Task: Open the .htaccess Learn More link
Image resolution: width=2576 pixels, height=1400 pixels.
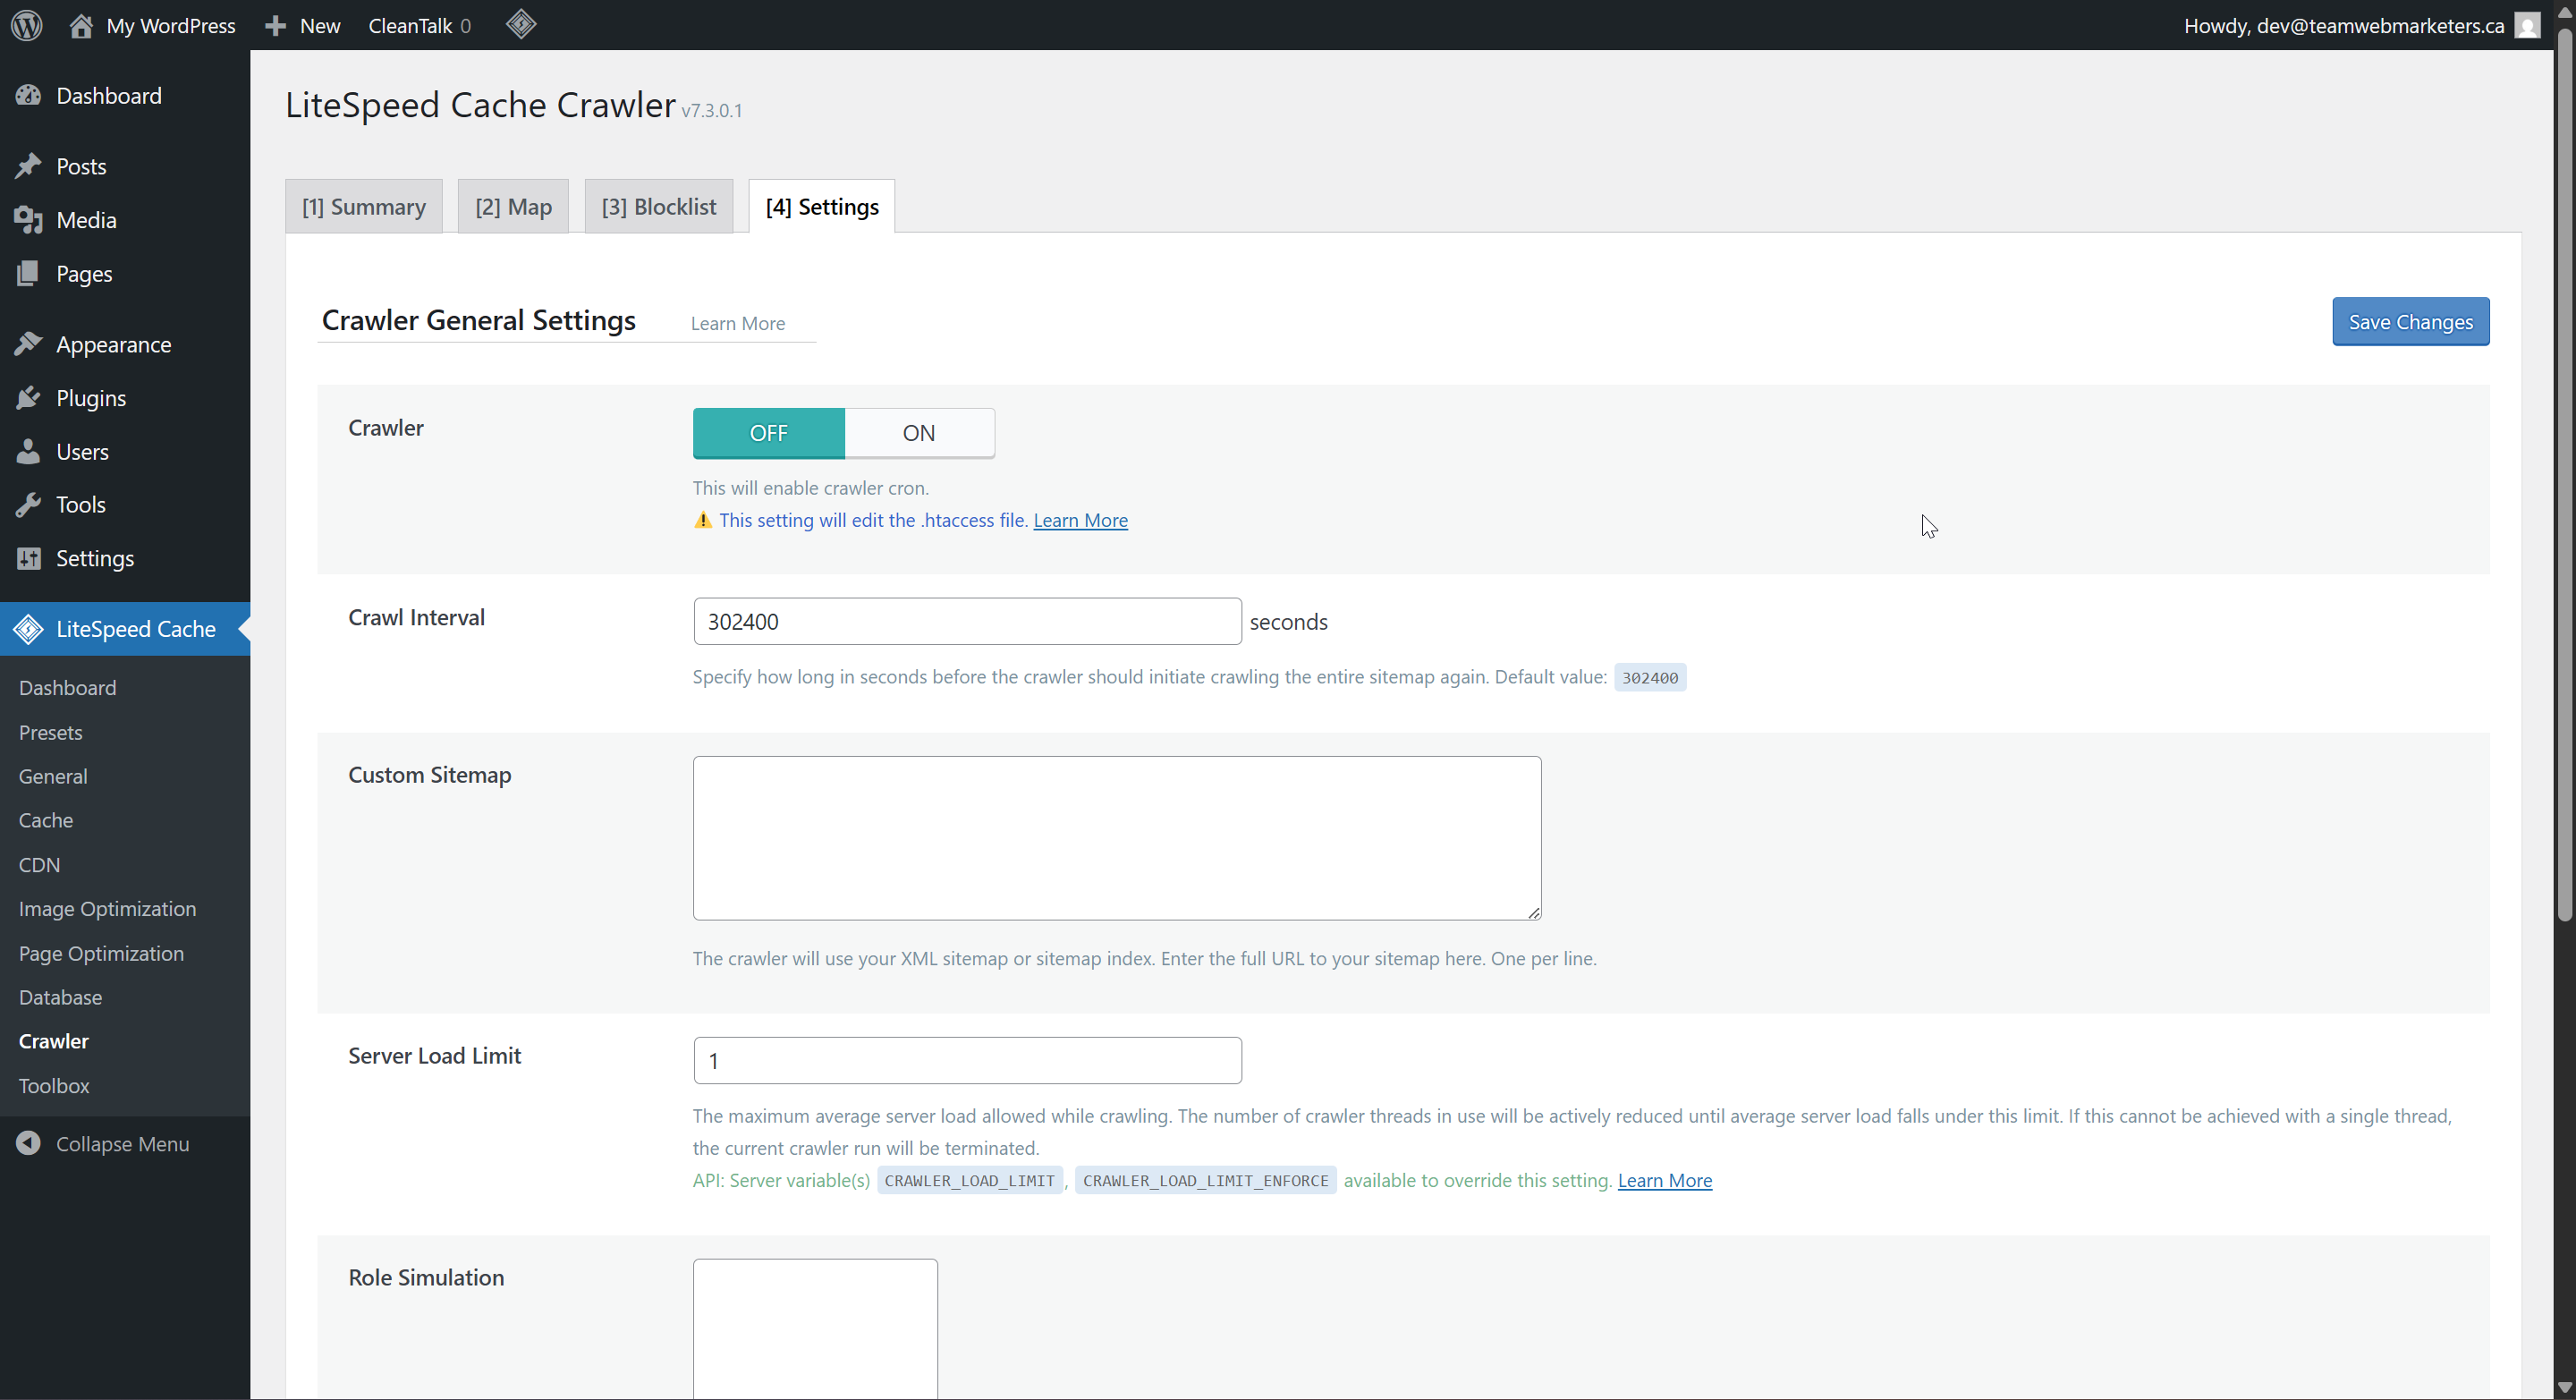Action: [x=1080, y=520]
